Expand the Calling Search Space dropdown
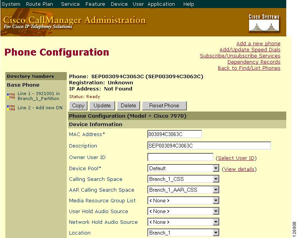 [x=216, y=179]
